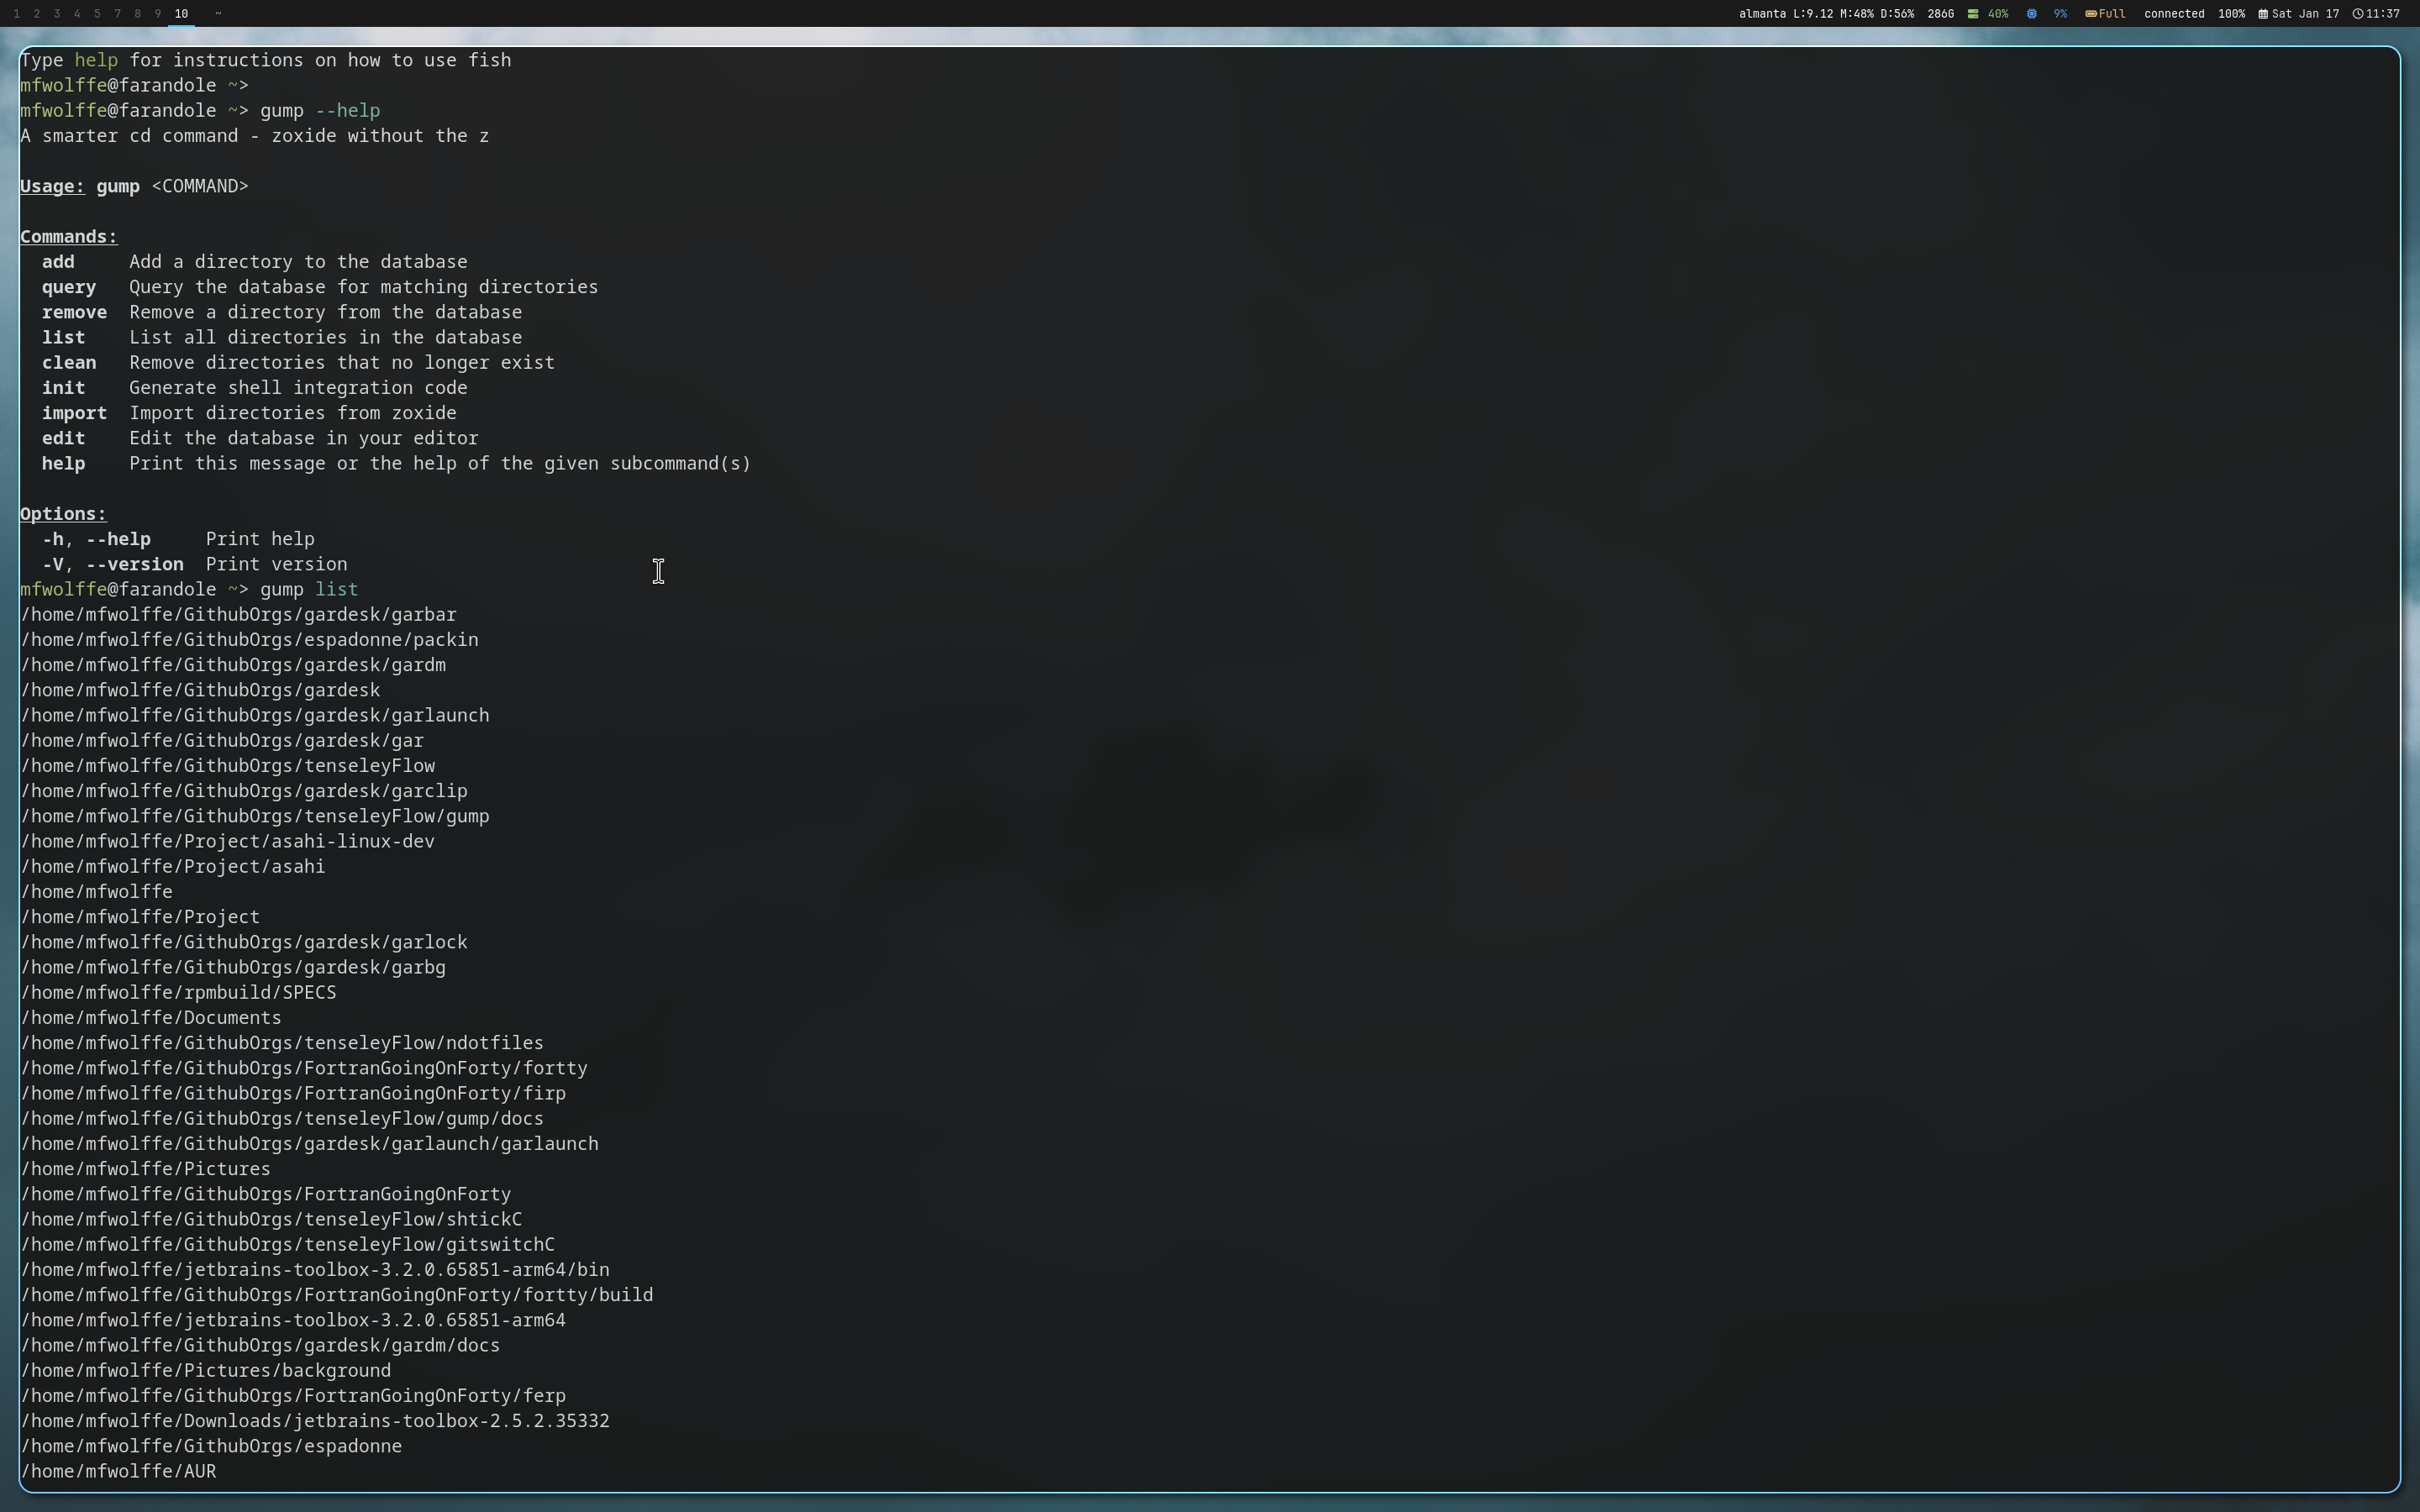Viewport: 2420px width, 1512px height.
Task: Click the 'gump list' command text
Action: 308,589
